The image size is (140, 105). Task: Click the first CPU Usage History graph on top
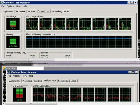(32, 24)
